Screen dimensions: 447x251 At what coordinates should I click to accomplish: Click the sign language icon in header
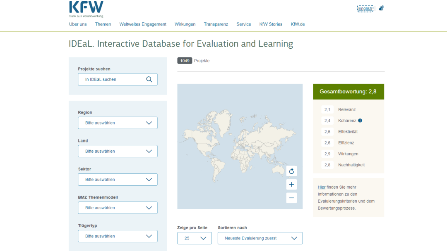pos(381,8)
